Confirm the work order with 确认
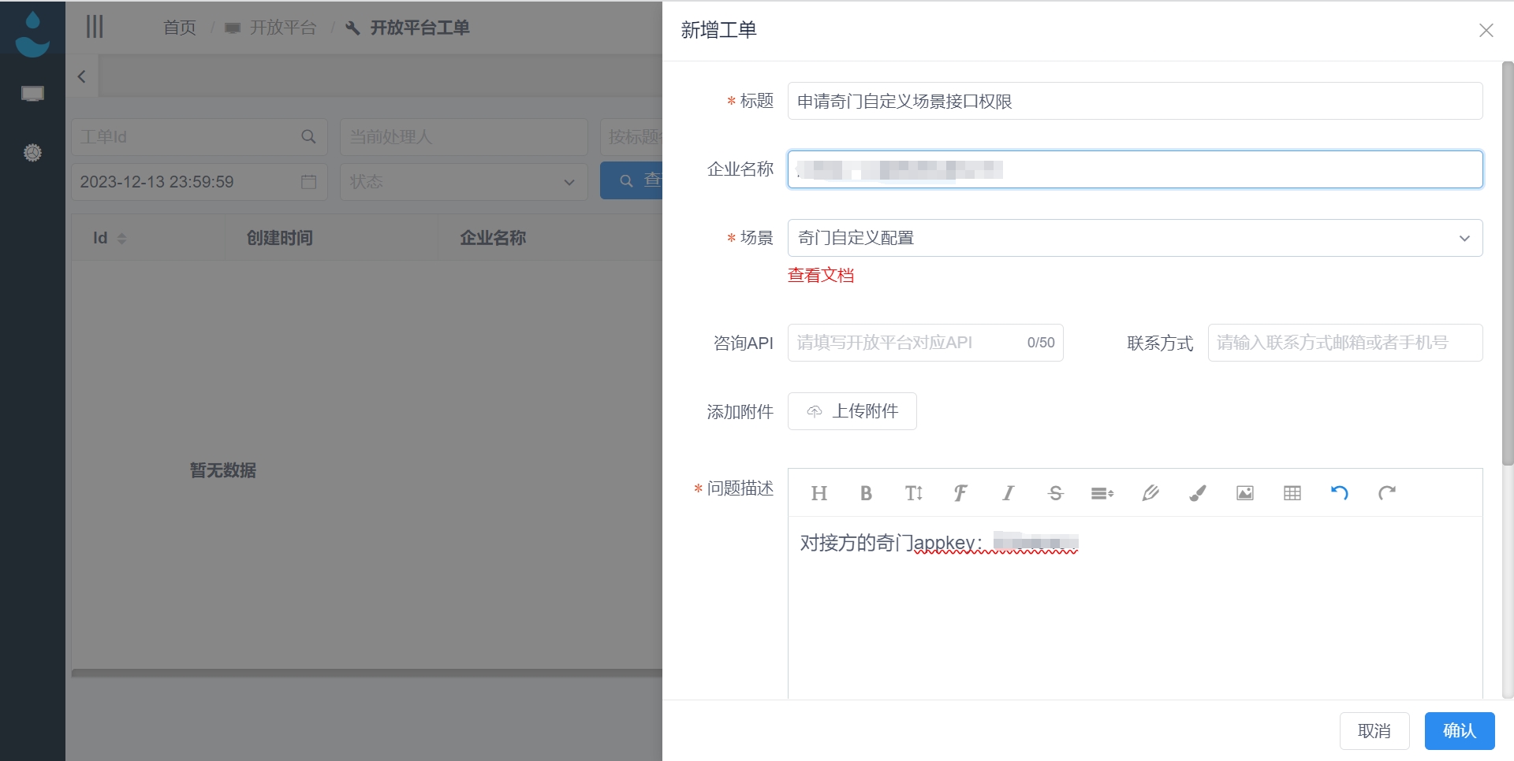This screenshot has height=761, width=1514. [x=1459, y=730]
